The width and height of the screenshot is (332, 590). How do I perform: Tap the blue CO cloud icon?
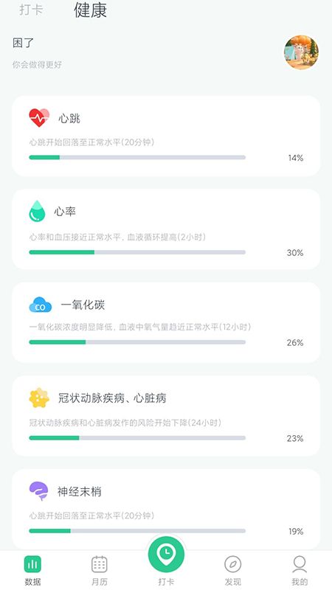(x=41, y=305)
